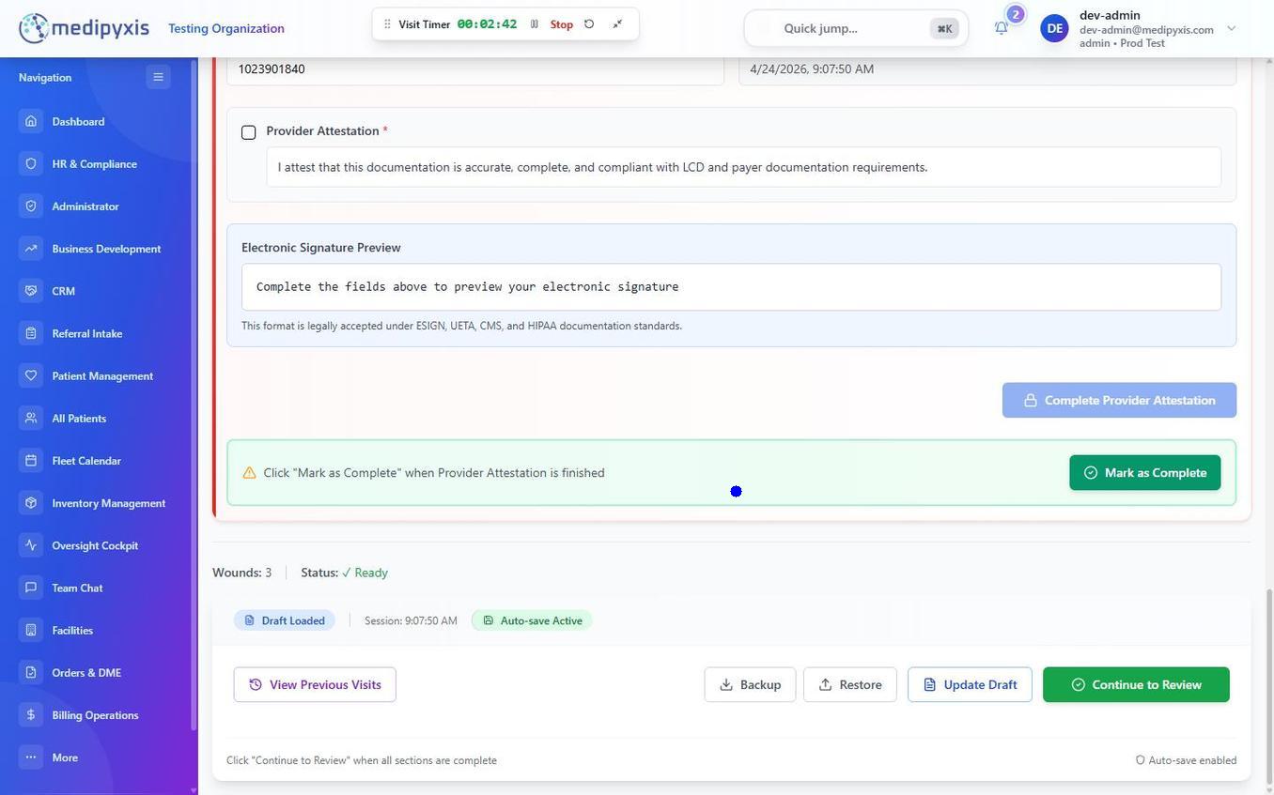The height and width of the screenshot is (795, 1274).
Task: Minimize the Visit Timer widget
Action: [617, 24]
